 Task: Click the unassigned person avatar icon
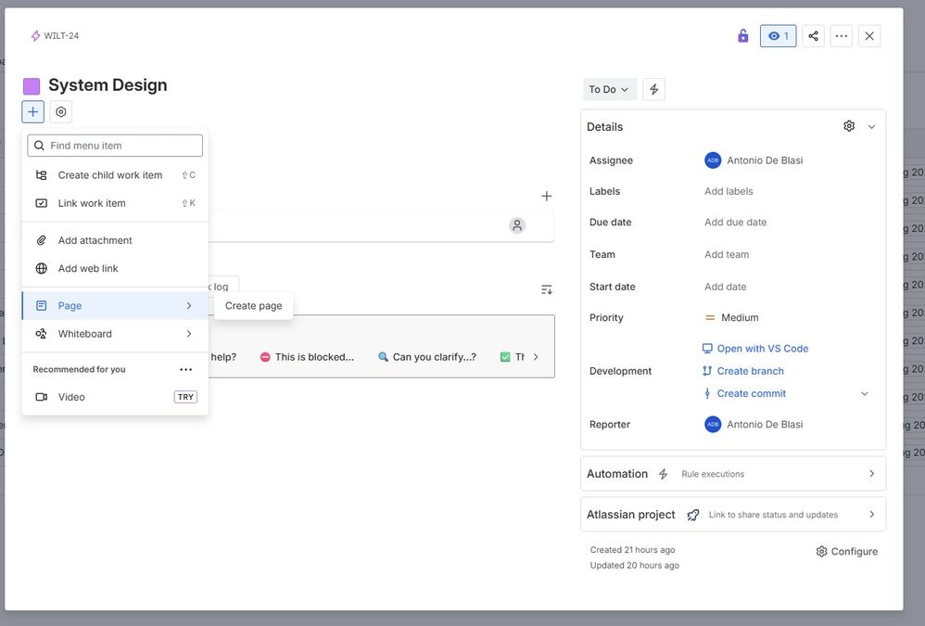tap(517, 225)
